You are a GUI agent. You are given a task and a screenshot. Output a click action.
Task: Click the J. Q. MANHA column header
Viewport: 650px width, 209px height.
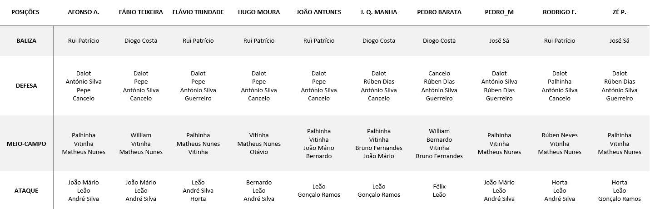(x=379, y=12)
